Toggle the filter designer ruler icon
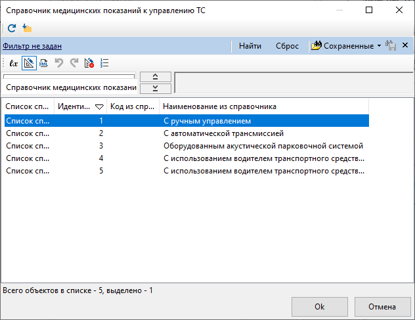The width and height of the screenshot is (415, 320). (x=29, y=63)
